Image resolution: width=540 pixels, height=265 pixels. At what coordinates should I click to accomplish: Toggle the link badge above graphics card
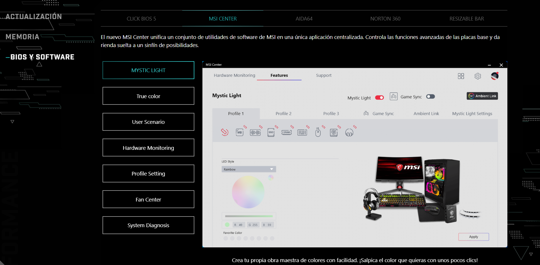pyautogui.click(x=261, y=127)
